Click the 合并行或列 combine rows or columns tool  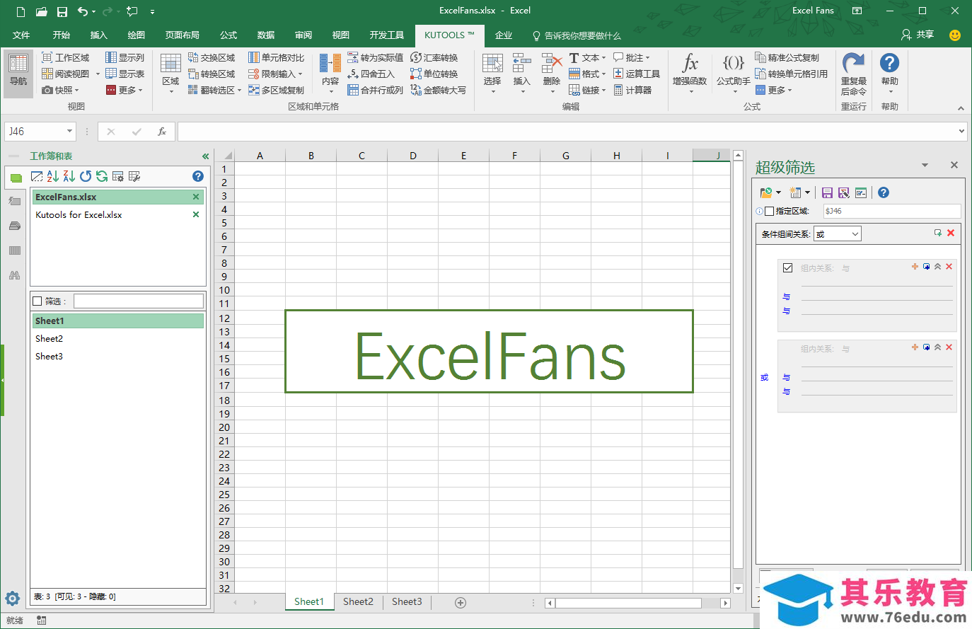[x=375, y=90]
